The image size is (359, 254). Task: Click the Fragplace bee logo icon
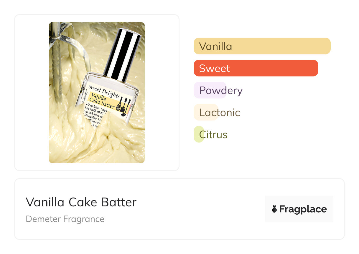click(x=274, y=209)
